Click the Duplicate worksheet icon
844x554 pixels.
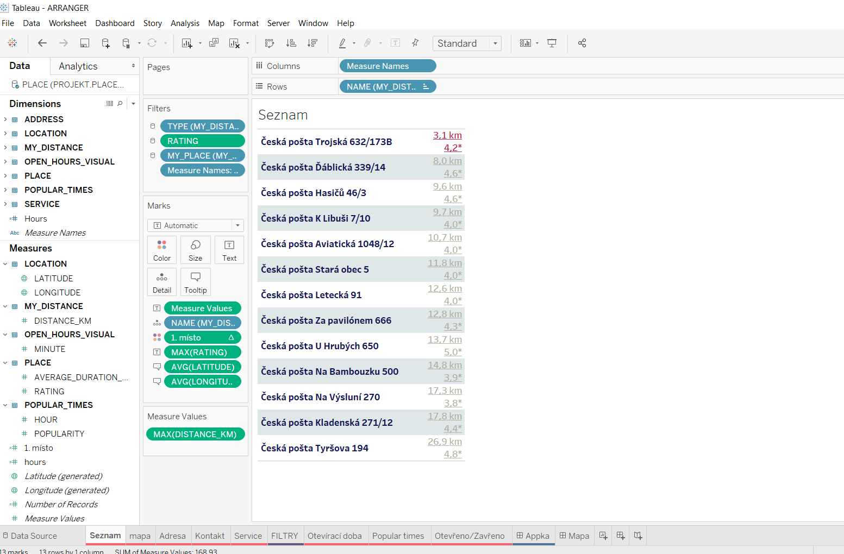214,43
